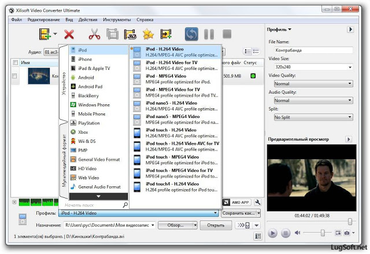Click the mute speaker icon in preview
This screenshot has height=254, width=370.
point(297,233)
